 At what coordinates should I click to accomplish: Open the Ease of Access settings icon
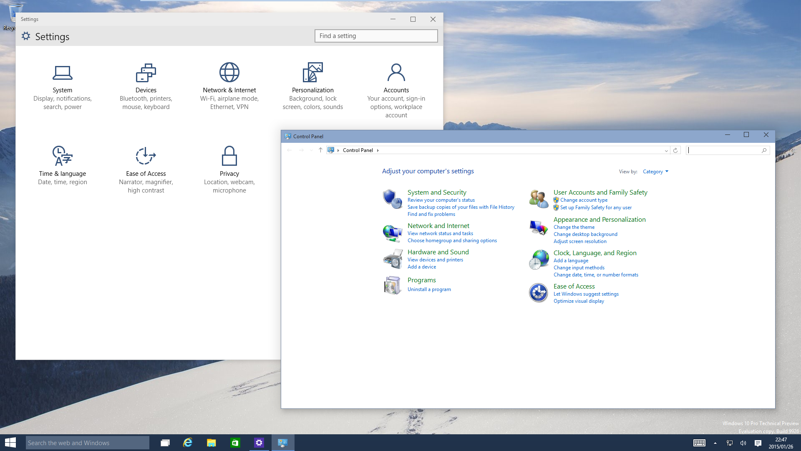[146, 156]
